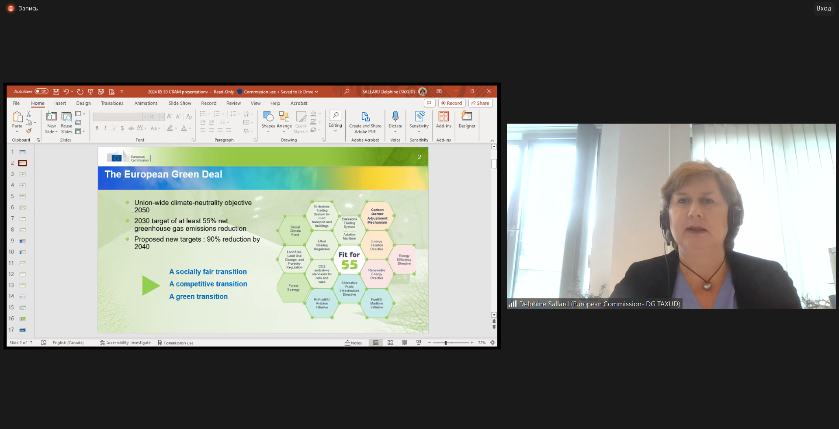Toggle the AutoSave switch
The height and width of the screenshot is (429, 839).
click(42, 91)
